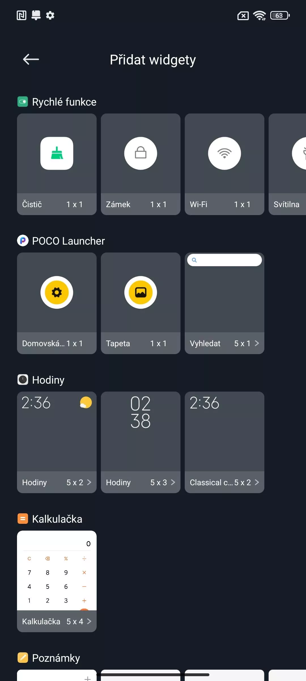Open Classical clock 5 x 2 chevron
The image size is (306, 681).
(x=257, y=482)
